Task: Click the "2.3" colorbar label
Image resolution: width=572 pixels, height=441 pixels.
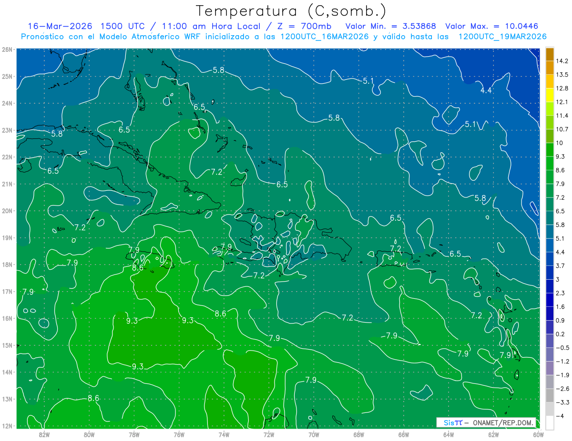Action: tap(560, 293)
